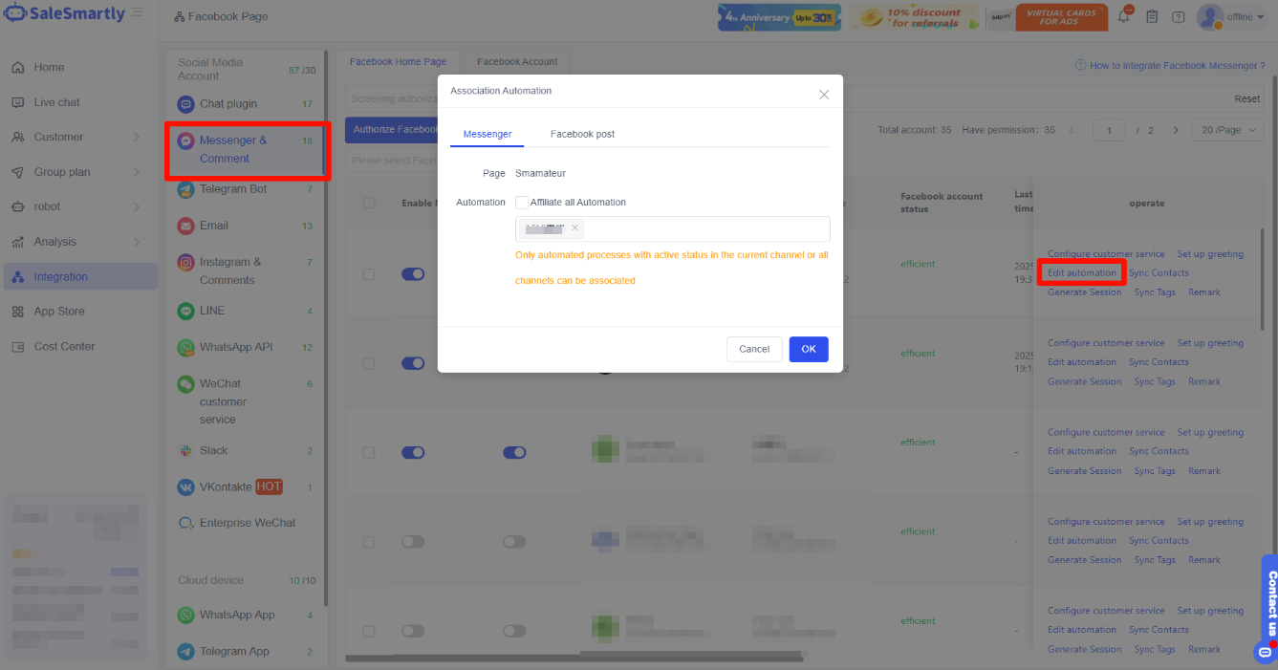Switch to the Facebook post tab
This screenshot has width=1278, height=670.
[582, 134]
